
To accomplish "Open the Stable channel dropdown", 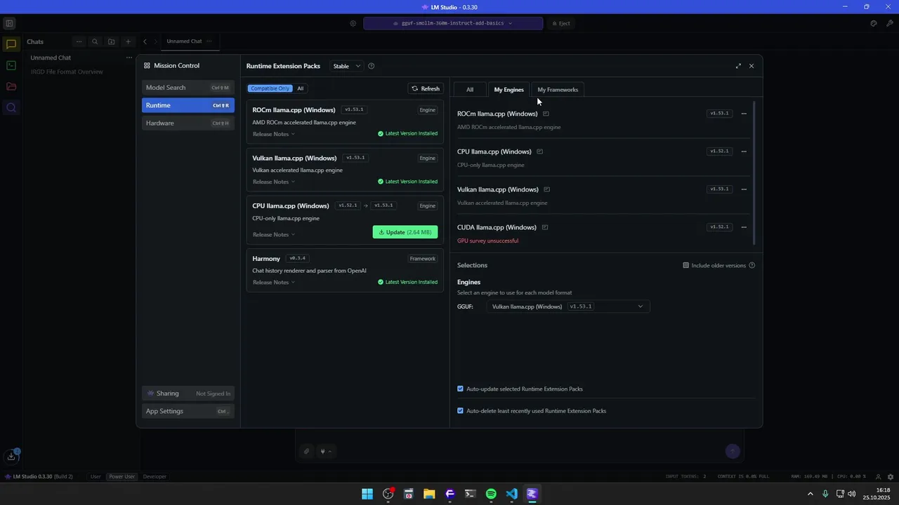I will pyautogui.click(x=347, y=66).
